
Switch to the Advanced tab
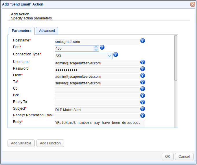[47, 31]
